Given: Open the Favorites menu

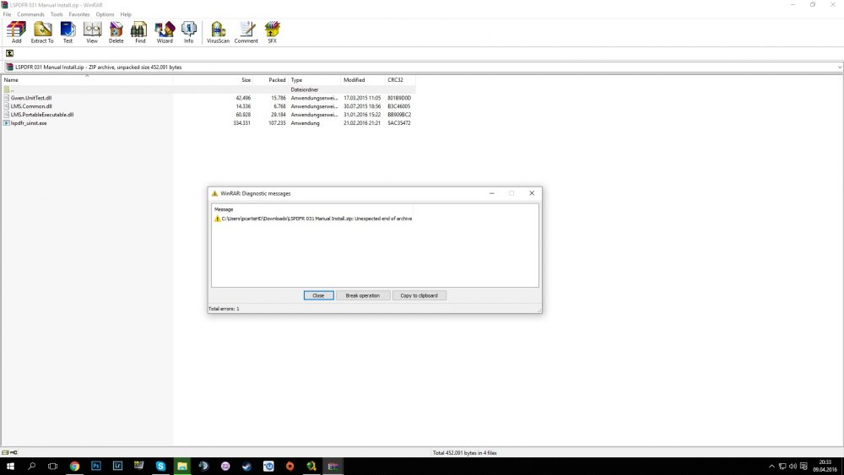Looking at the screenshot, I should (79, 14).
